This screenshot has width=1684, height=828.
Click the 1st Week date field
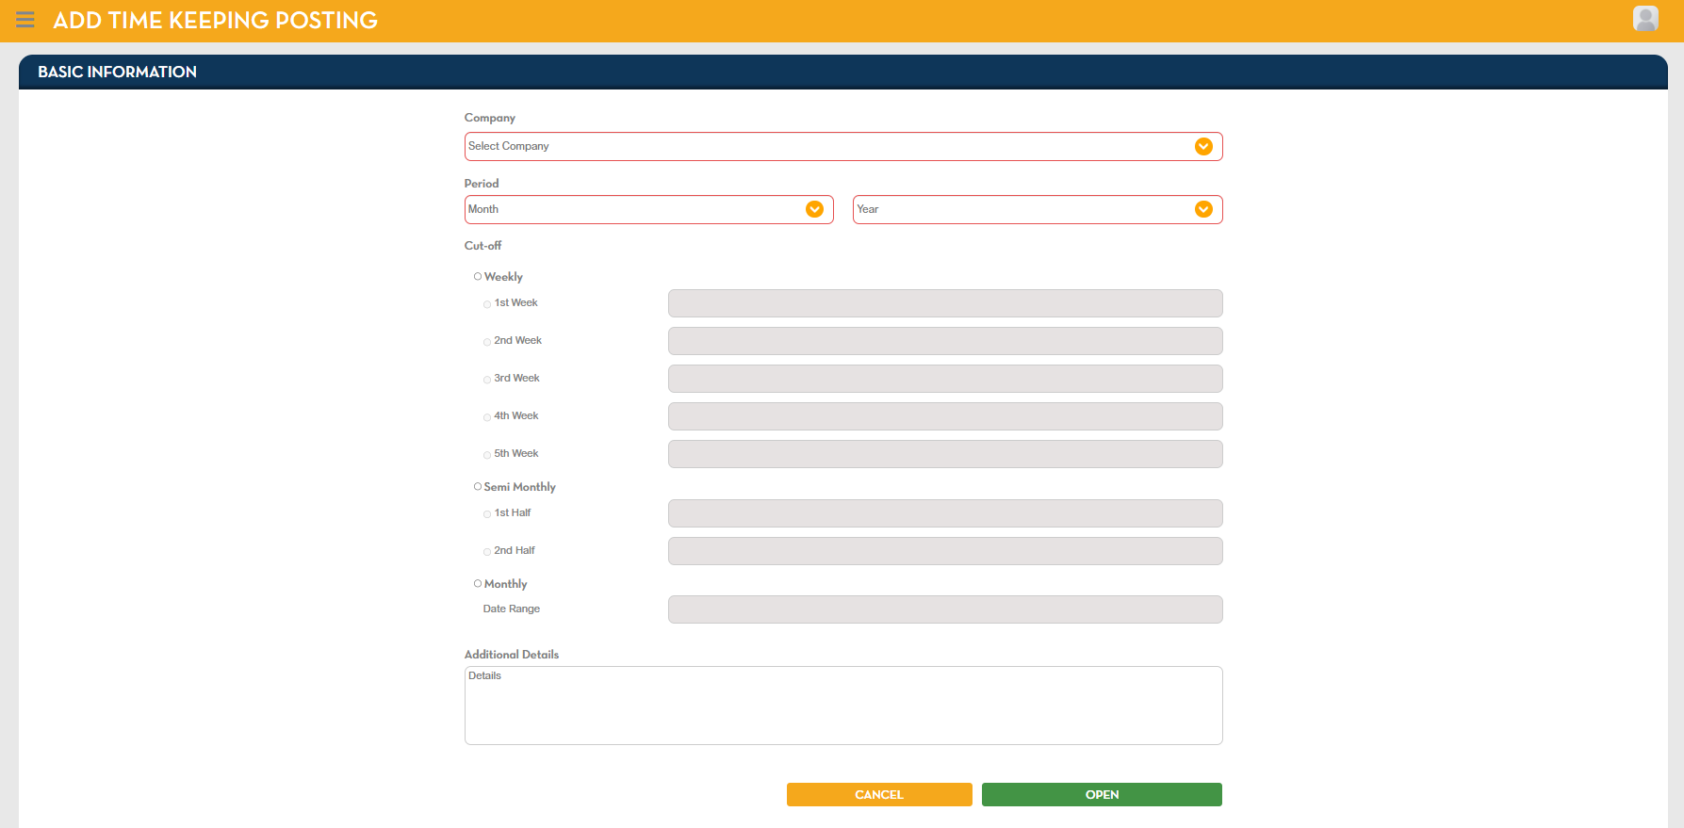coord(945,303)
